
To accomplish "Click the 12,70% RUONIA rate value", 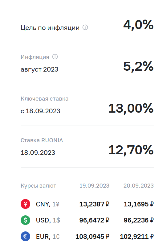I will 131,150.
